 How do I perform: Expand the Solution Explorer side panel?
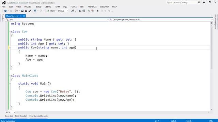[x=215, y=22]
